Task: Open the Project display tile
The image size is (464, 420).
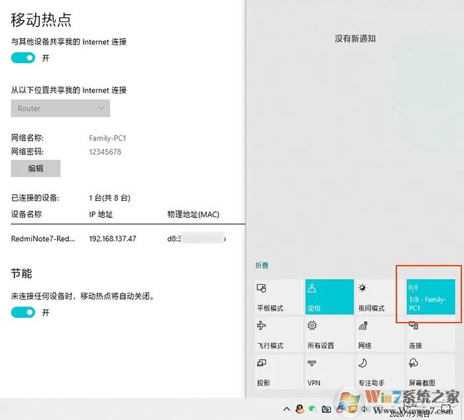Action: click(x=278, y=372)
